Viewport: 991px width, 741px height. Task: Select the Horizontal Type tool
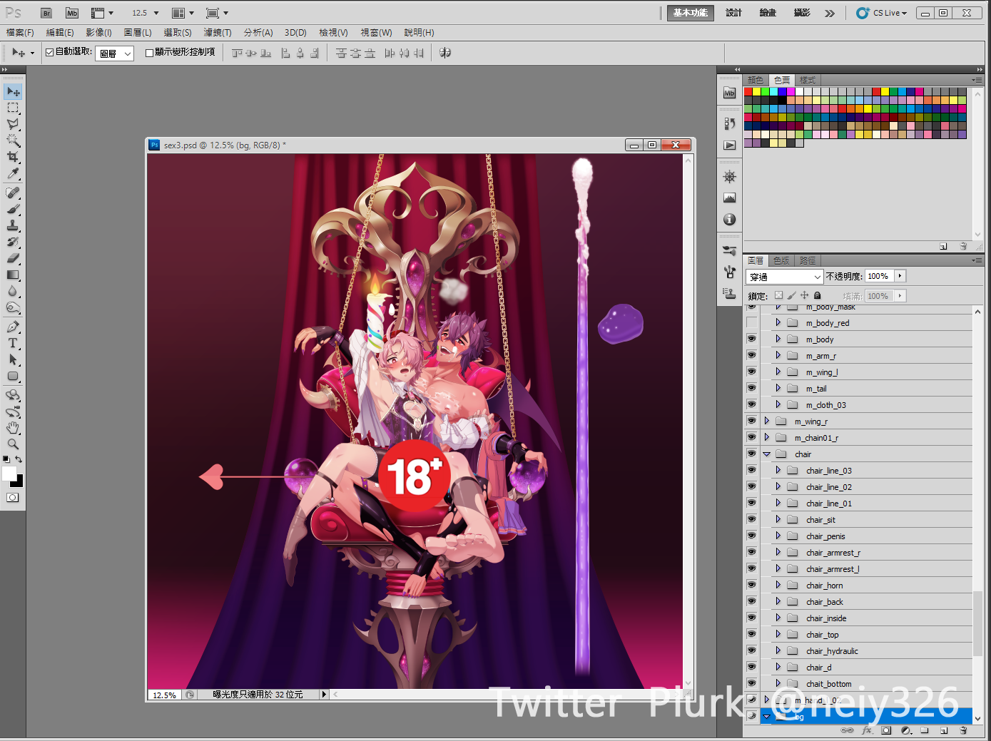pyautogui.click(x=13, y=343)
